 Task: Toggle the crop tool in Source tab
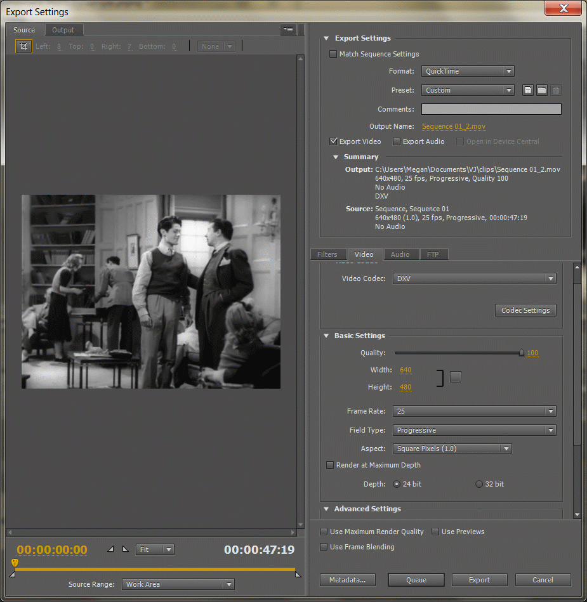(23, 46)
